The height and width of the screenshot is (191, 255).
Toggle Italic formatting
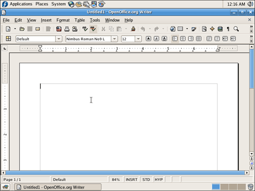point(157,39)
